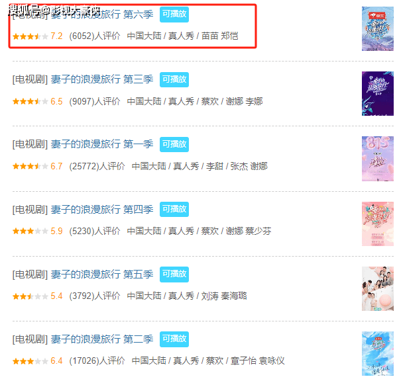This screenshot has width=399, height=381.
Task: Open 妻子的浪漫旅行 第二季 title link
Action: (102, 339)
